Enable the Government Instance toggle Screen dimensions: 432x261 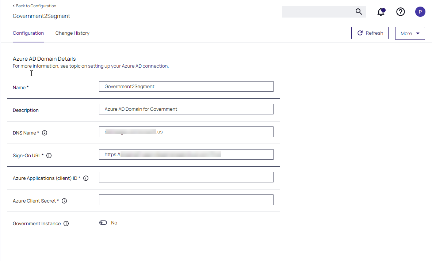103,223
